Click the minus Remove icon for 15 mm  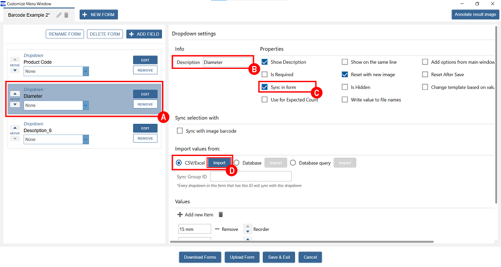(217, 229)
